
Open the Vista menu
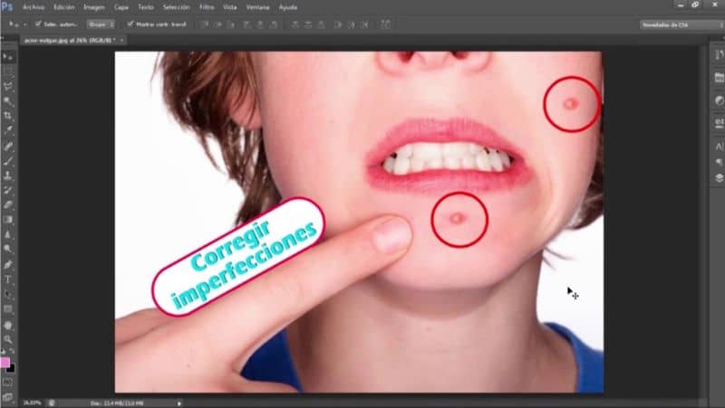click(230, 7)
